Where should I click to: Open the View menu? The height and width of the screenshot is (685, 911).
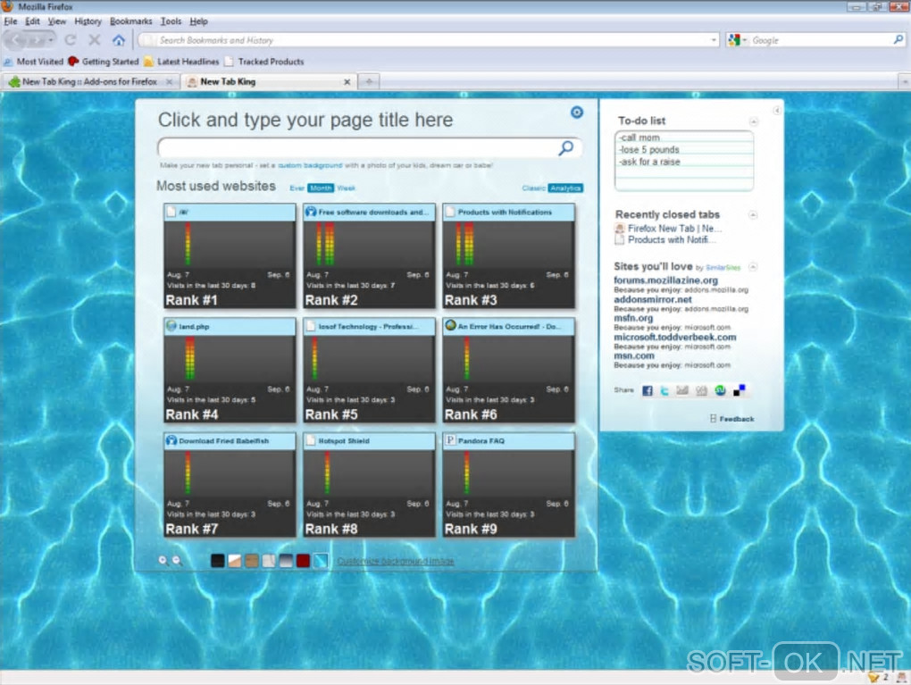point(57,21)
